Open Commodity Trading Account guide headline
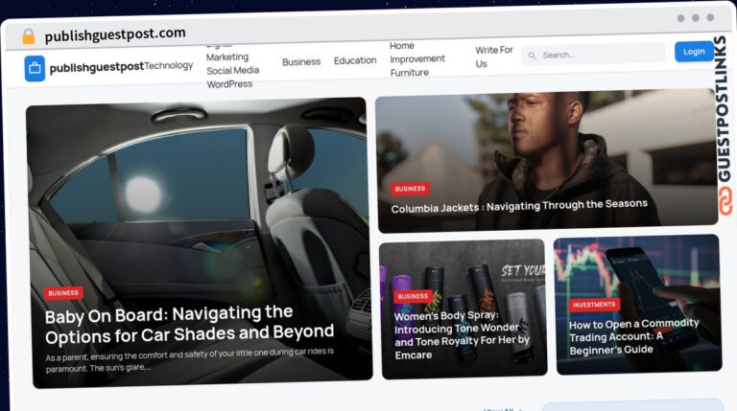 click(x=634, y=336)
